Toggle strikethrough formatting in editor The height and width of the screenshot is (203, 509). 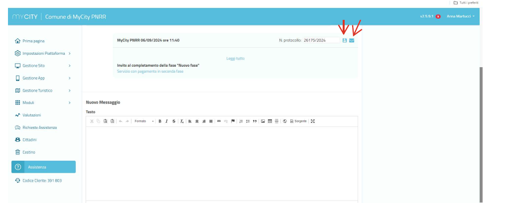click(174, 121)
